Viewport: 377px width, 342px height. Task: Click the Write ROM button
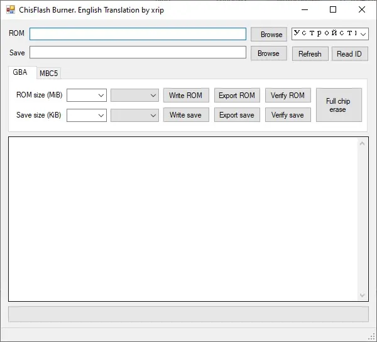pyautogui.click(x=186, y=95)
